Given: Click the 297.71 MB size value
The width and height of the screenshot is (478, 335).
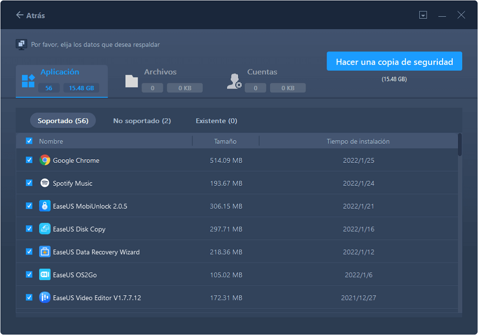Looking at the screenshot, I should (226, 229).
